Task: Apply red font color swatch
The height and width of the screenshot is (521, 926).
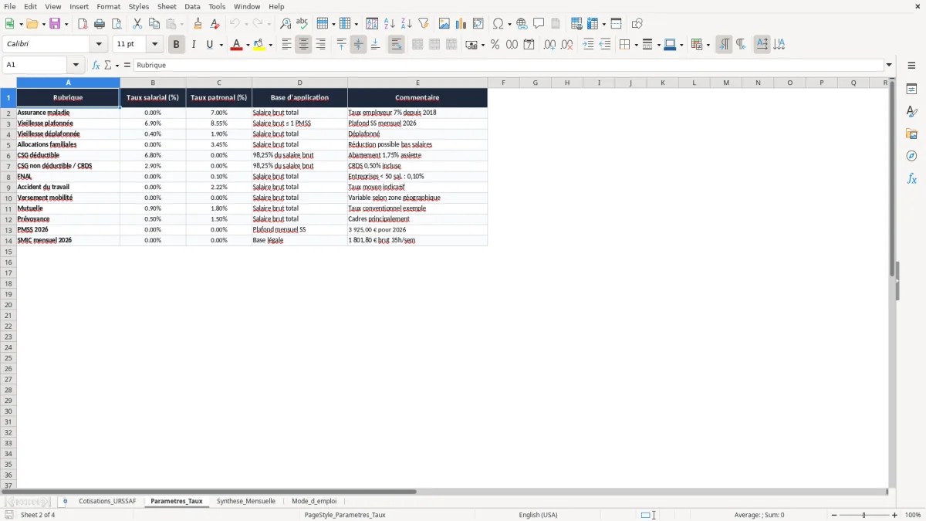Action: click(x=236, y=45)
